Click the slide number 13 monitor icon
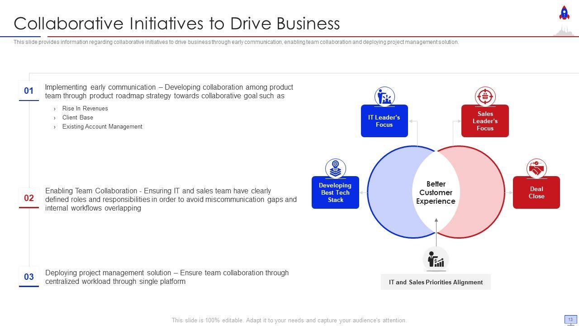The height and width of the screenshot is (326, 579). (570, 320)
